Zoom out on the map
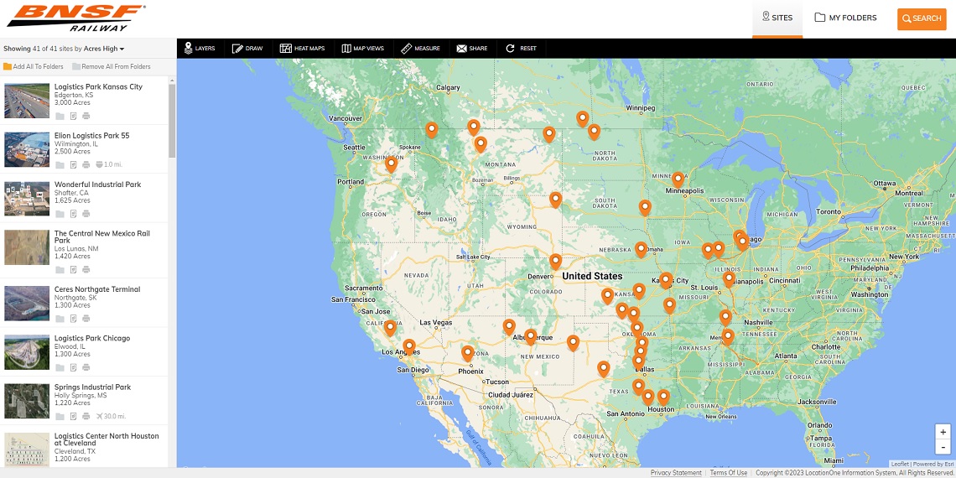 pyautogui.click(x=943, y=447)
